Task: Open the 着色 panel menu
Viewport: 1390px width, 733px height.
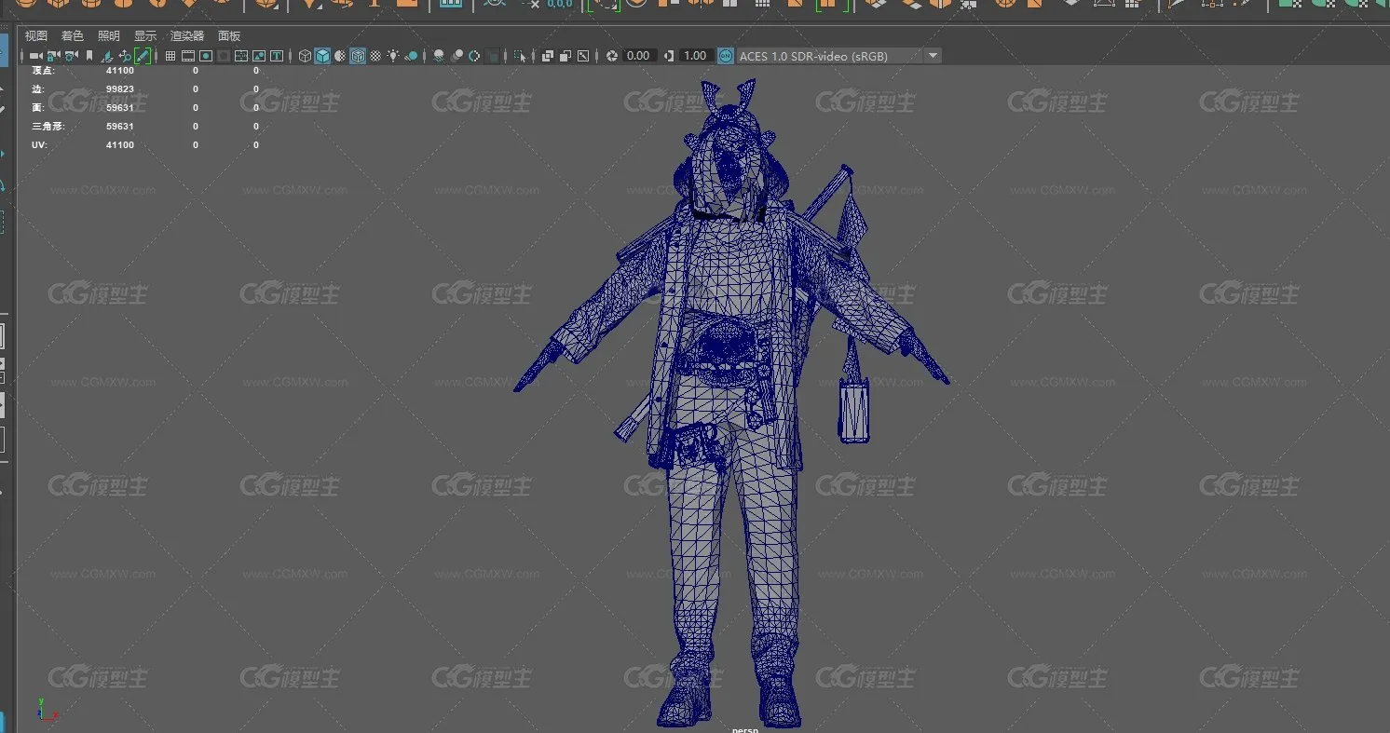Action: point(72,35)
